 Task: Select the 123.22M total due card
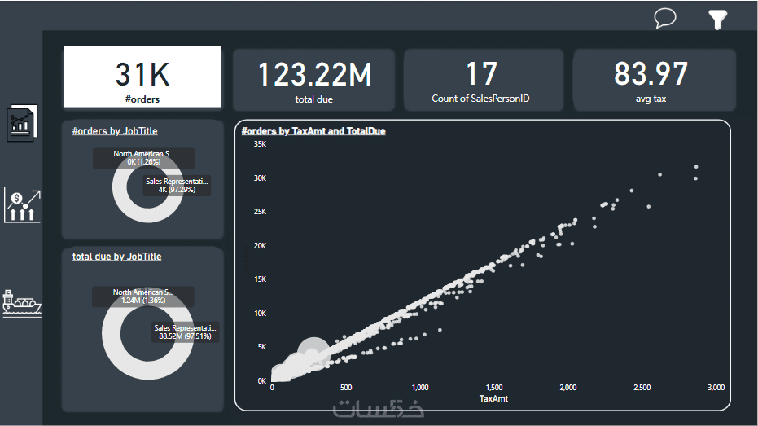313,80
